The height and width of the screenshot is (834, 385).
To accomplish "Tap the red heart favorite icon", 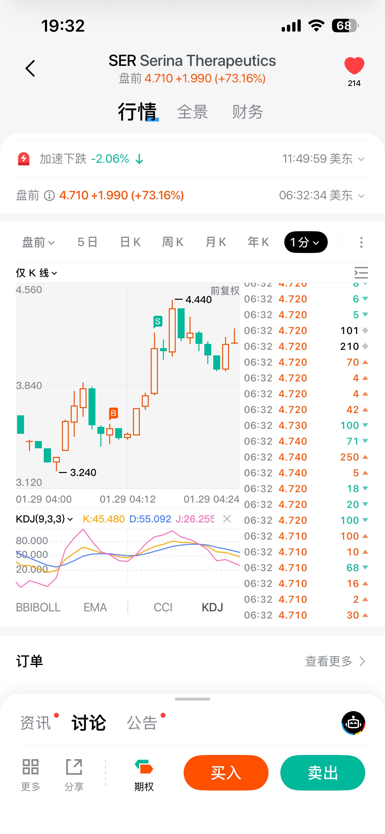I will [354, 66].
